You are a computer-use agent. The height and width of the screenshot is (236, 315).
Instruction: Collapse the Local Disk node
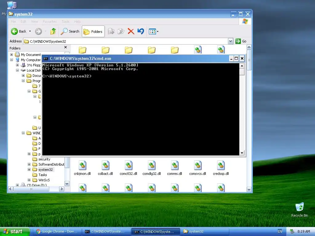17,70
